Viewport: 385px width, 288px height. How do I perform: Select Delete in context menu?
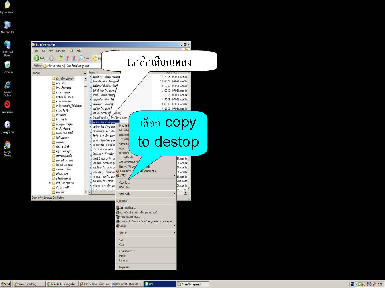point(146,256)
